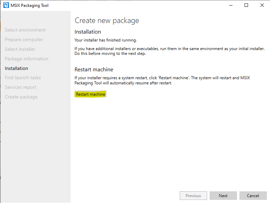This screenshot has height=203, width=270.
Task: Switch to 'Services report' sidebar step
Action: coord(21,87)
